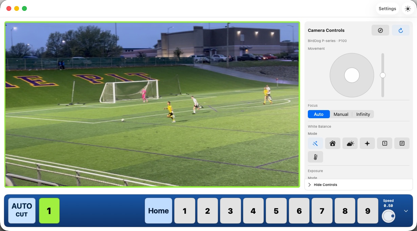The height and width of the screenshot is (231, 417).
Task: Select the one-push white balance mode
Action: click(x=367, y=143)
